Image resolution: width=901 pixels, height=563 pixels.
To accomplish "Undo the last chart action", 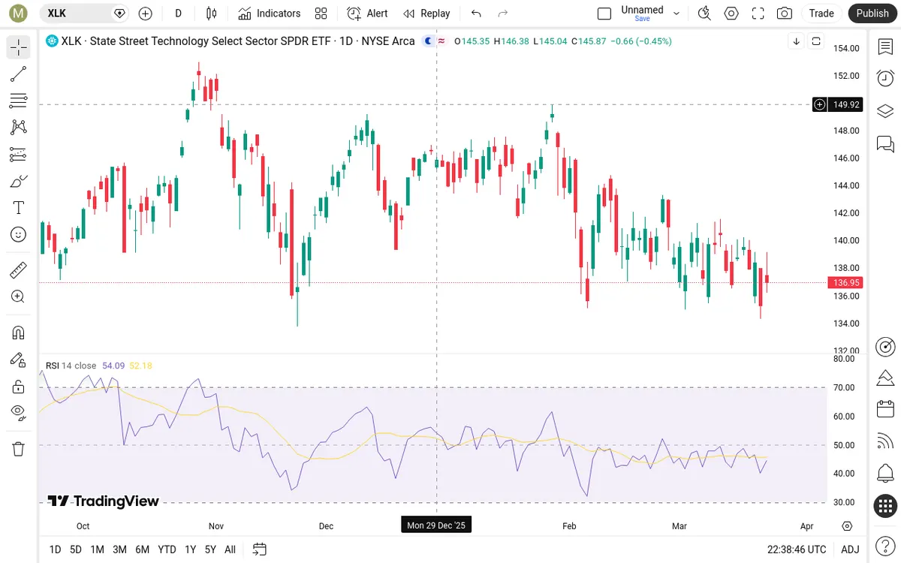I will click(476, 13).
